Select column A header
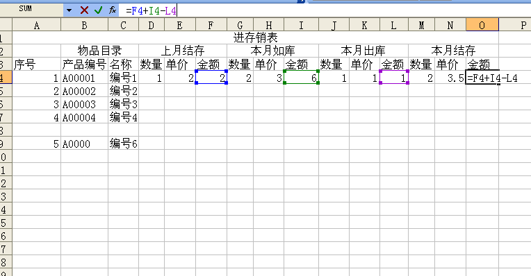The height and width of the screenshot is (276, 531). point(37,25)
